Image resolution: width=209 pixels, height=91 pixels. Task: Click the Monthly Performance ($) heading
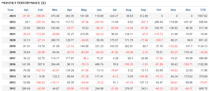tap(24, 3)
